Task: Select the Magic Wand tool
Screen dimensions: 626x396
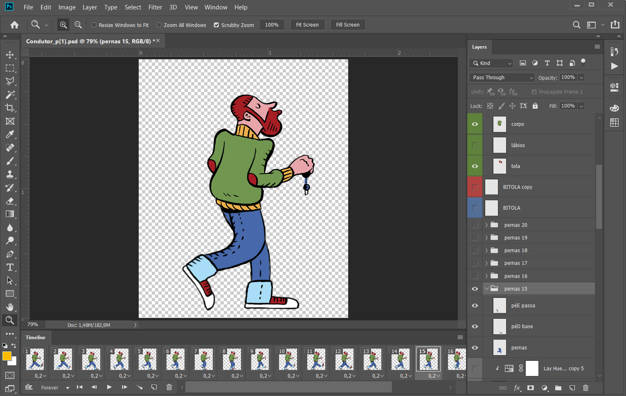Action: click(x=10, y=94)
